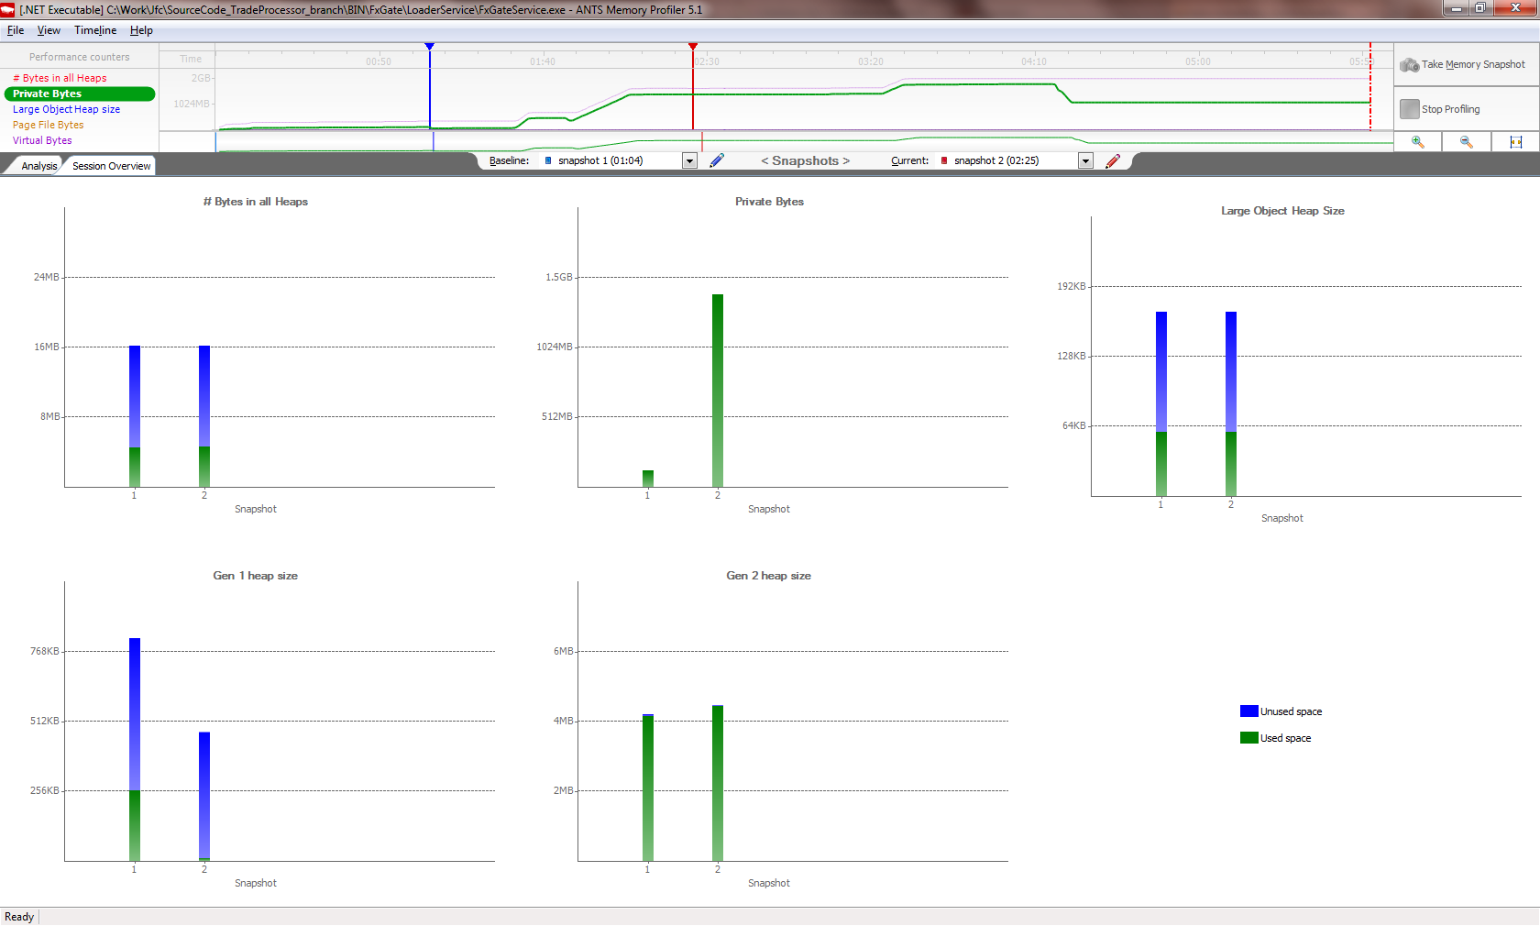Click the gray Stop Profiling square icon
1540x926 pixels.
tap(1409, 109)
